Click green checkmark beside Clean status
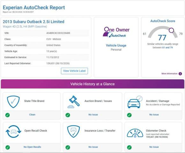Screen dimensions: 185x153 8,115
